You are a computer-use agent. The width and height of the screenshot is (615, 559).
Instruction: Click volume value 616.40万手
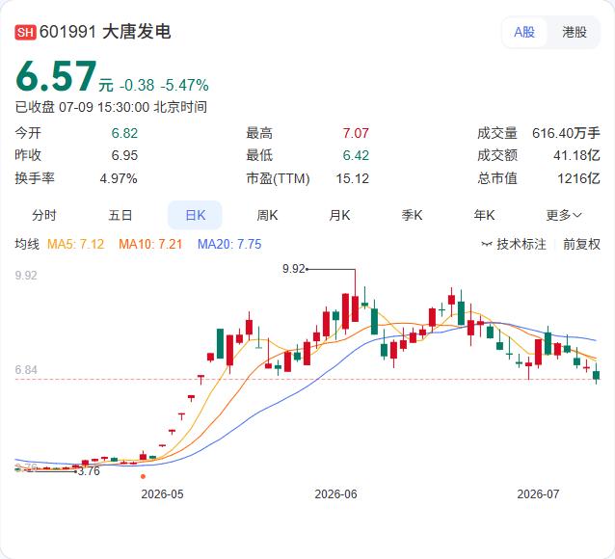pos(566,133)
